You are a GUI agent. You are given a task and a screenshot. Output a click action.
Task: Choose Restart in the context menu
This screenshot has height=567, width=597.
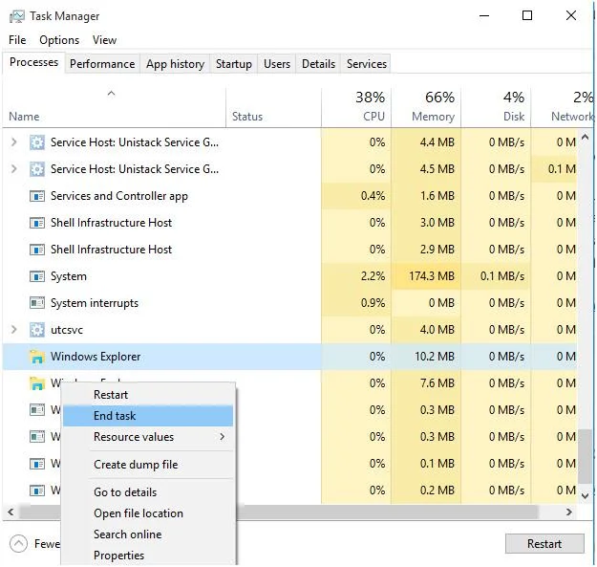[148, 395]
